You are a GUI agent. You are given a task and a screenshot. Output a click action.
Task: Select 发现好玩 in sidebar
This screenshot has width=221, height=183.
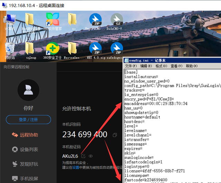(25, 164)
